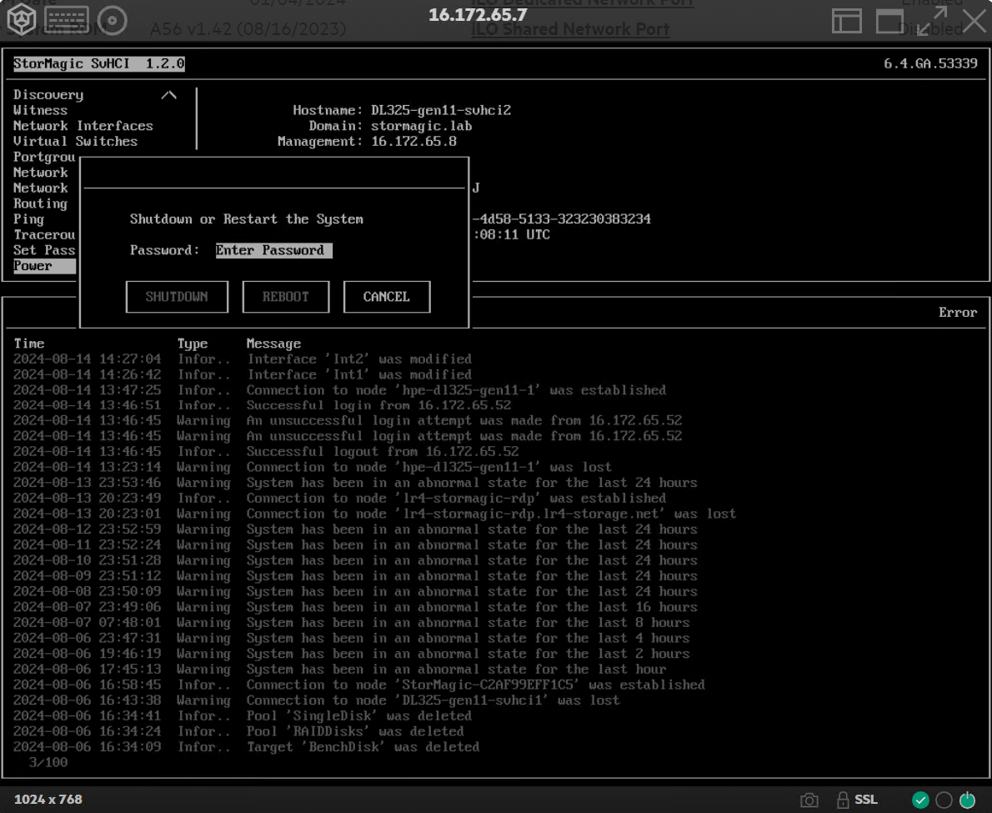The image size is (992, 813).
Task: Click Successful logout from 16.172.65.52 entry
Action: [382, 452]
